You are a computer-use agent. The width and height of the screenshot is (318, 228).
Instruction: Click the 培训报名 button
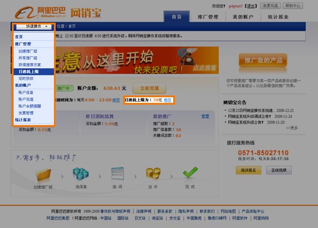click(249, 171)
